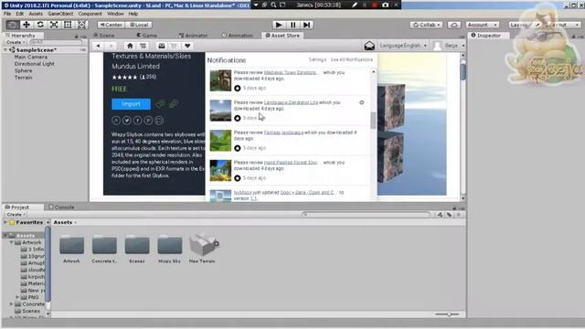This screenshot has height=329, width=585.
Task: Open the Collab dropdown
Action: pyautogui.click(x=427, y=25)
